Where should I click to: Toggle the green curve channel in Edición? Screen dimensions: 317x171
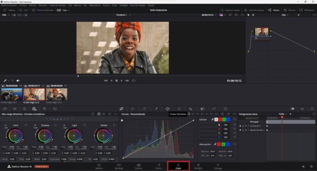[x=224, y=119]
